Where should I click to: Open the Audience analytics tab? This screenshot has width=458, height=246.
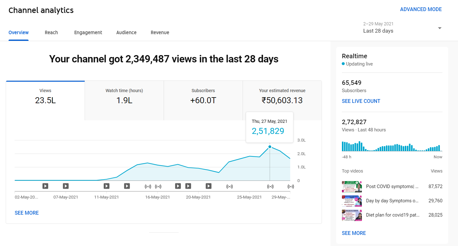(x=126, y=32)
